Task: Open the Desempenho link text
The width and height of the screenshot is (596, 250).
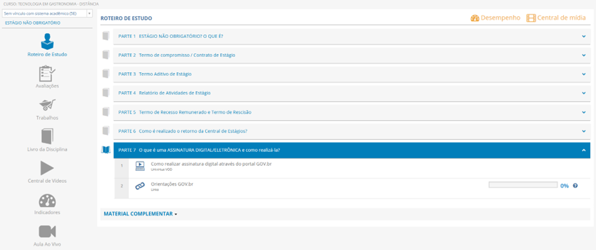Action: [501, 18]
